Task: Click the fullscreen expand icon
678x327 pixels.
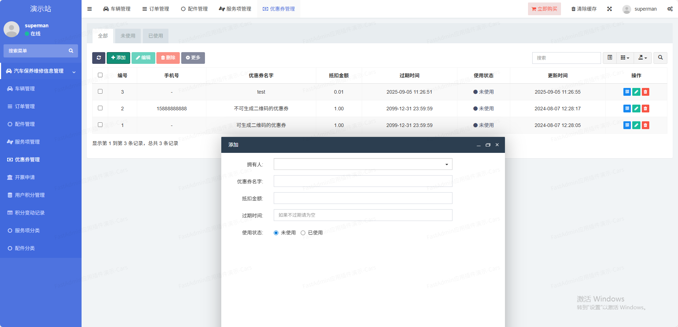Action: coord(609,9)
